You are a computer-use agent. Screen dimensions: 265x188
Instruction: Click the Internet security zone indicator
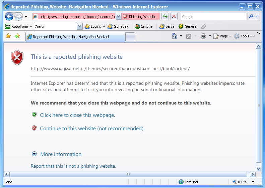pos(189,182)
